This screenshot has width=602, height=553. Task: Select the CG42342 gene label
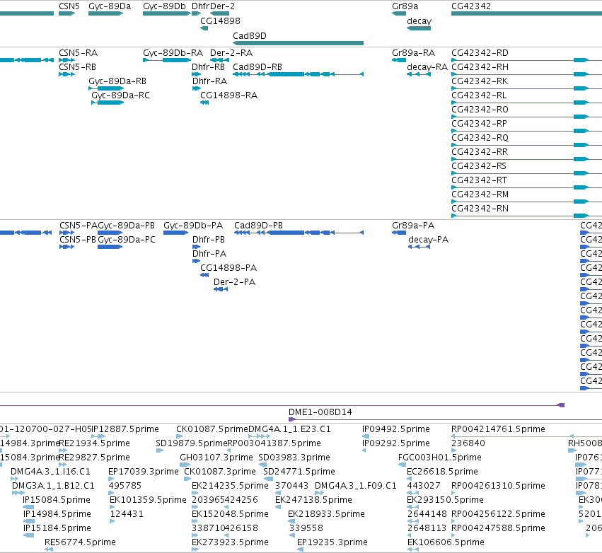(x=471, y=6)
